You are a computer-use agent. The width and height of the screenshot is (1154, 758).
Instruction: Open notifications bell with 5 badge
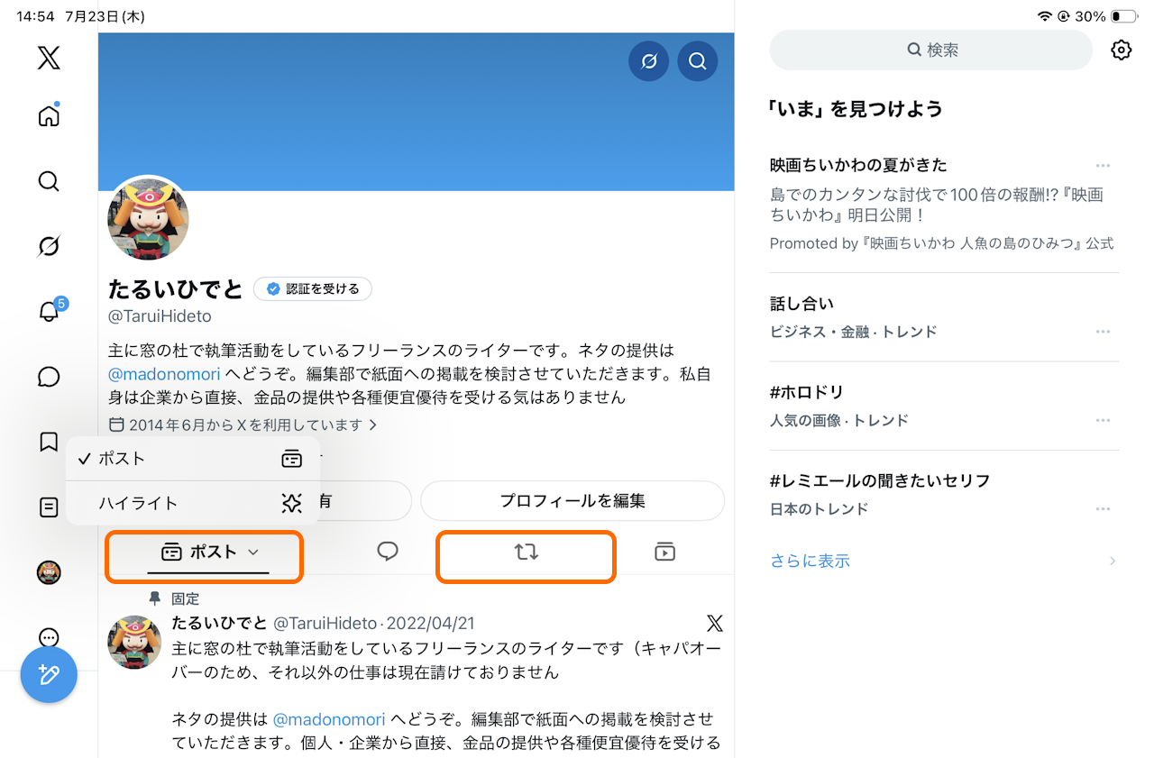(50, 310)
